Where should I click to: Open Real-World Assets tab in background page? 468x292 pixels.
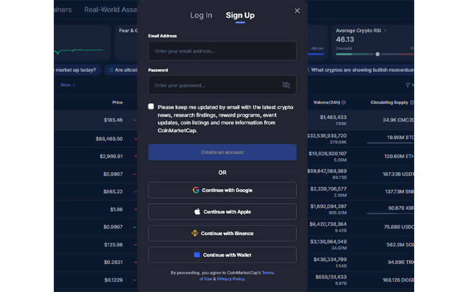pos(111,10)
